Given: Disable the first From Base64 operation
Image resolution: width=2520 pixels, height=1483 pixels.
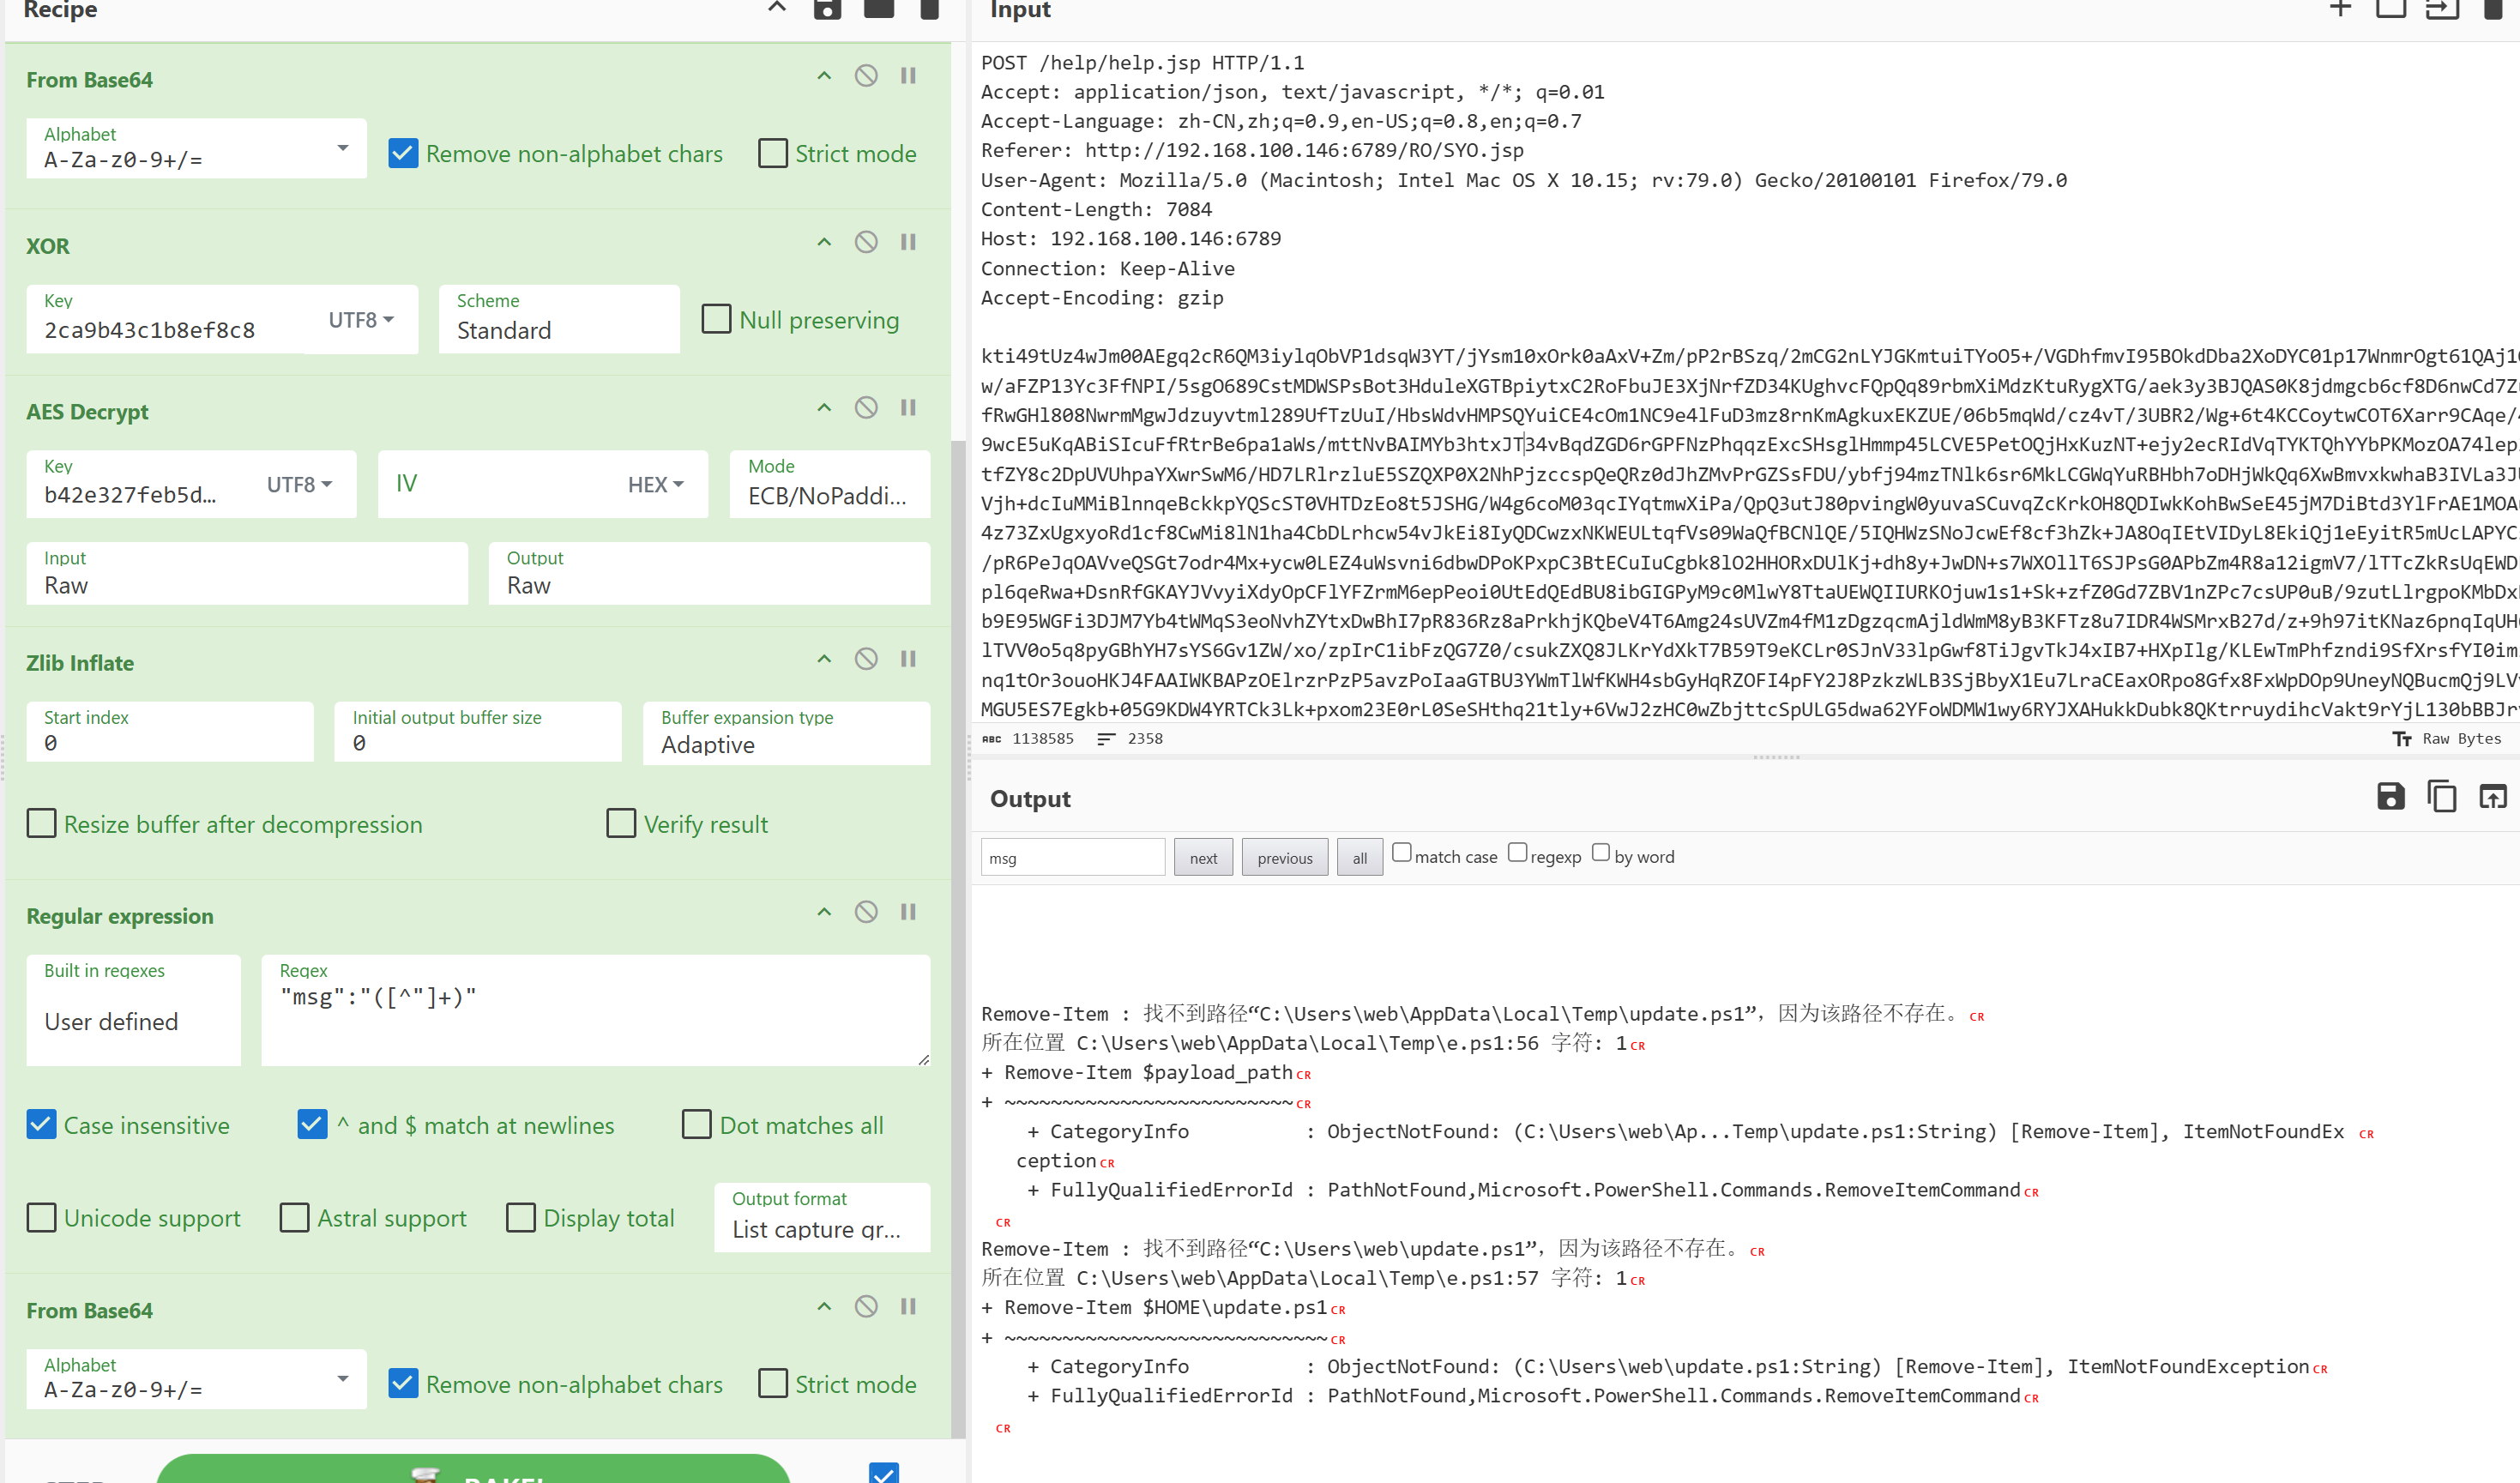Looking at the screenshot, I should tap(866, 76).
